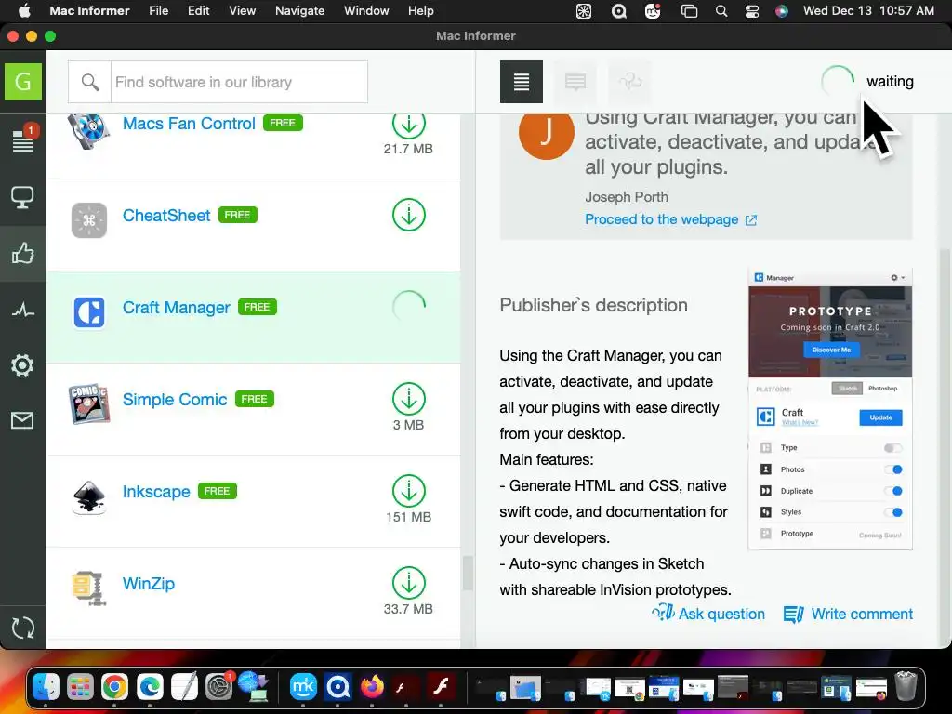This screenshot has height=714, width=952.
Task: Click the Ask question link
Action: 707,614
